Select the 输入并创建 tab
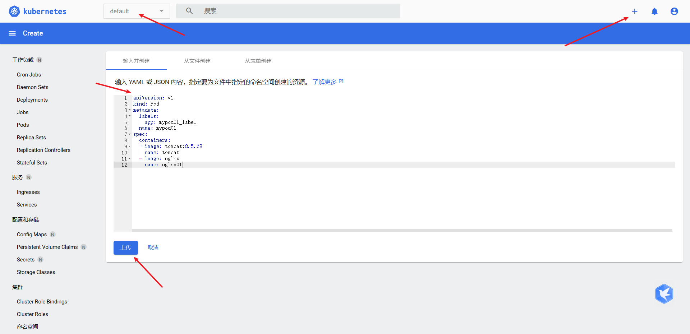 136,61
